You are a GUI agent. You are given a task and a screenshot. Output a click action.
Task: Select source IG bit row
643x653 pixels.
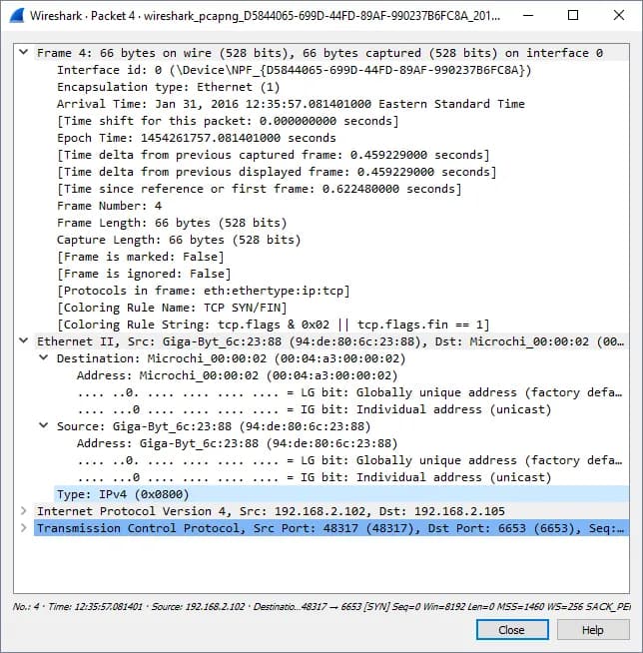pyautogui.click(x=351, y=477)
